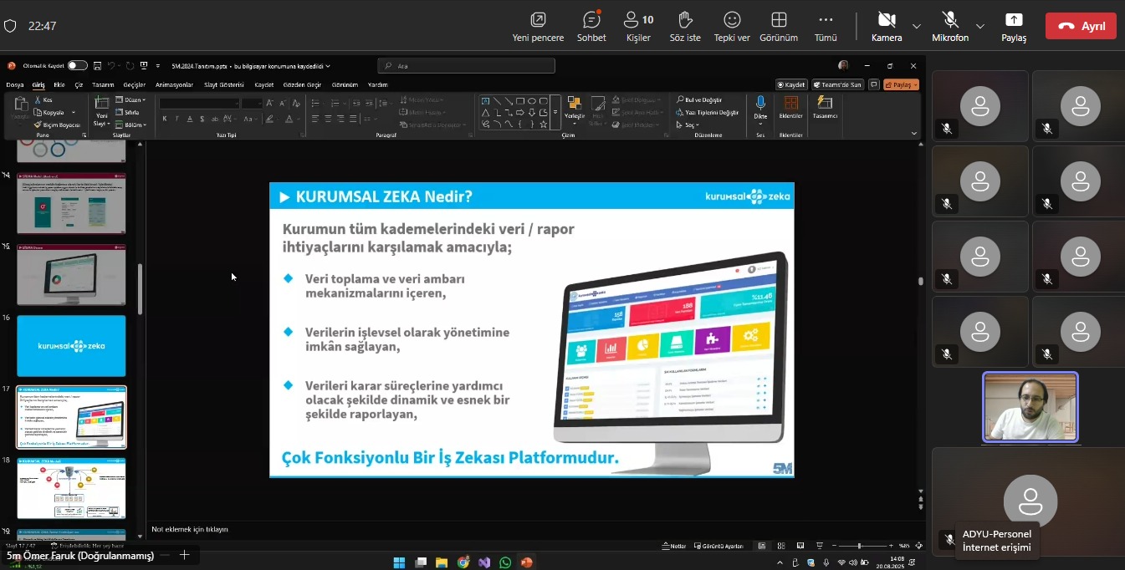Open the Animasyonlar ribbon tab

pyautogui.click(x=174, y=84)
